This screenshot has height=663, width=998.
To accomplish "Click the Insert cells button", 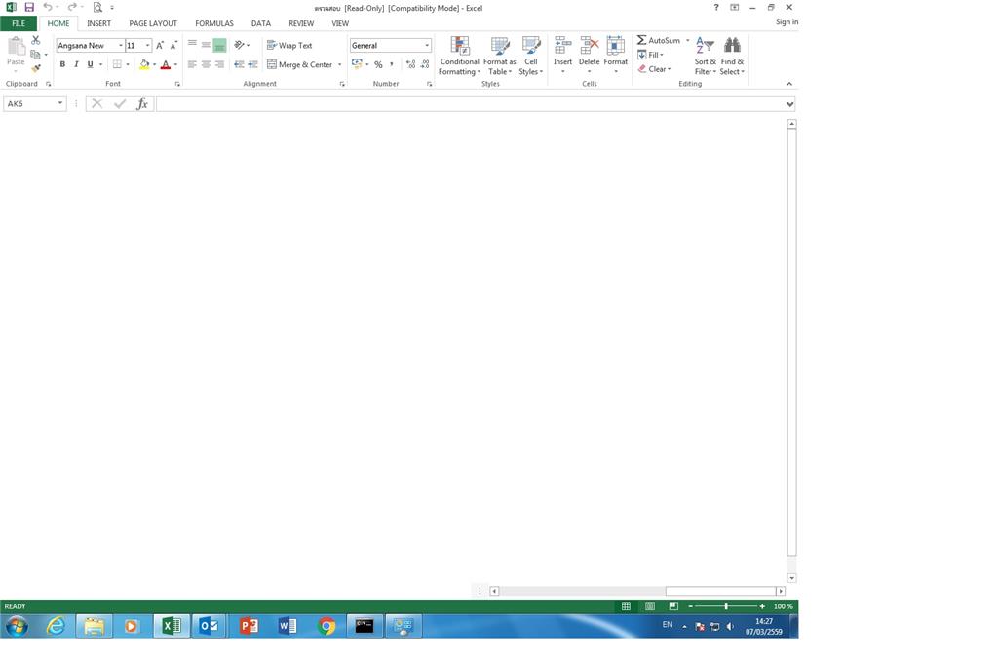I will pyautogui.click(x=562, y=55).
